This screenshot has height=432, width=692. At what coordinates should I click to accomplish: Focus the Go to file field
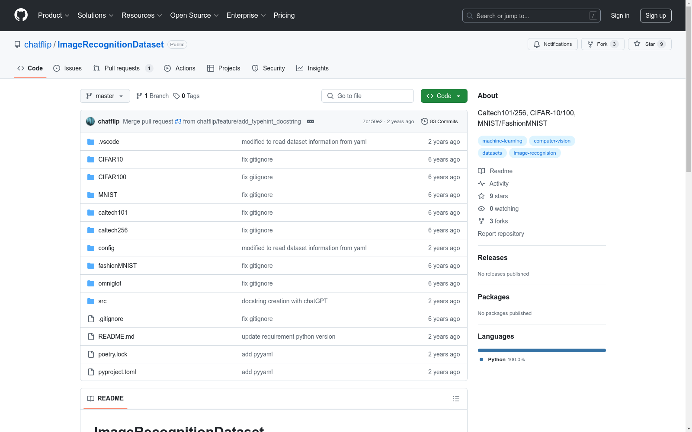tap(368, 96)
